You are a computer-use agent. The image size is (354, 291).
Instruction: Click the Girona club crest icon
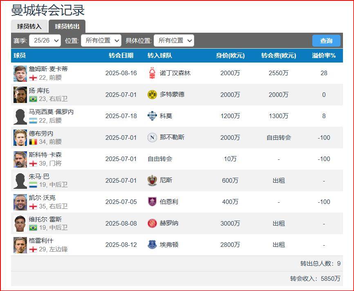point(152,223)
